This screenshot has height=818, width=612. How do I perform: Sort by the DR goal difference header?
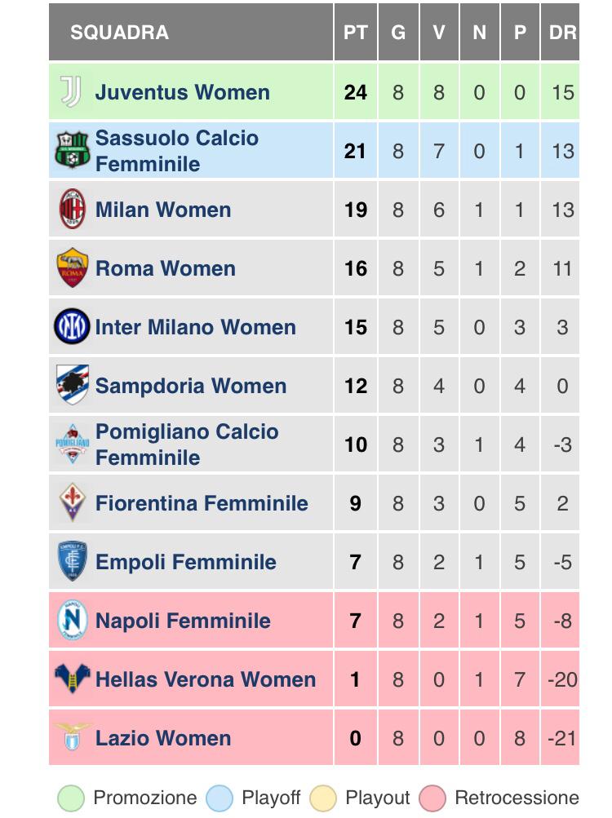pos(561,33)
